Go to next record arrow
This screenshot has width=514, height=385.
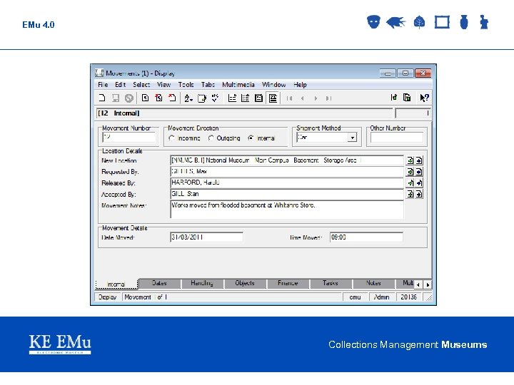coord(316,98)
